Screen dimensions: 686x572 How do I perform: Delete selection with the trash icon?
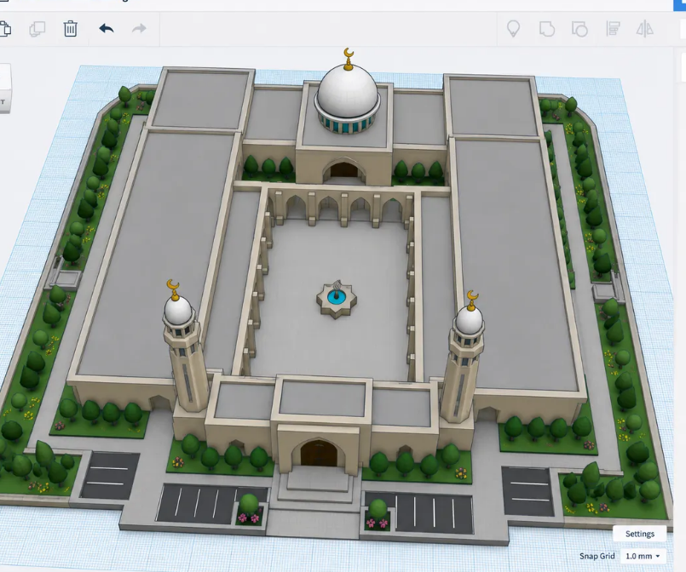[x=71, y=29]
